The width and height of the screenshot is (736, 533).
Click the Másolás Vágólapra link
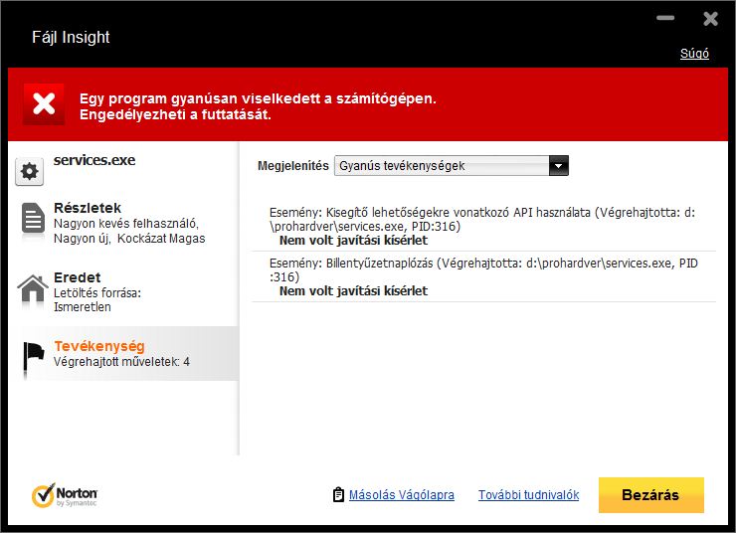click(x=402, y=495)
